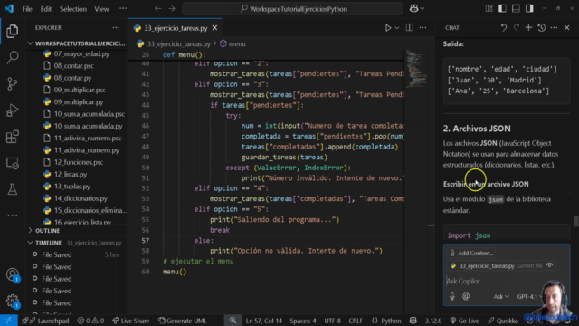Viewport: 579px width, 326px height.
Task: Show more menu bar items ellipsis
Action: [123, 8]
